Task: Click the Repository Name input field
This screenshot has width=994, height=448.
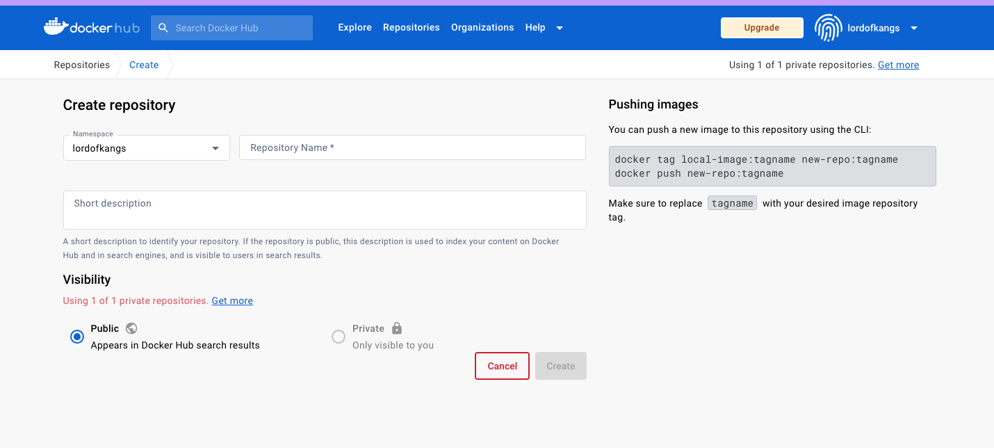Action: (412, 147)
